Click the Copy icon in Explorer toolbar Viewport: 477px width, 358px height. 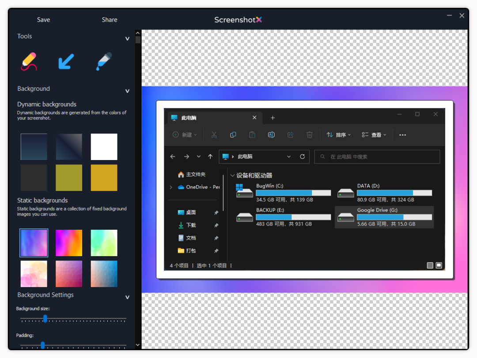point(233,135)
